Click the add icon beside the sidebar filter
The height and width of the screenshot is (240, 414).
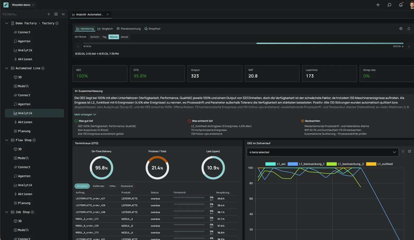coord(49,14)
